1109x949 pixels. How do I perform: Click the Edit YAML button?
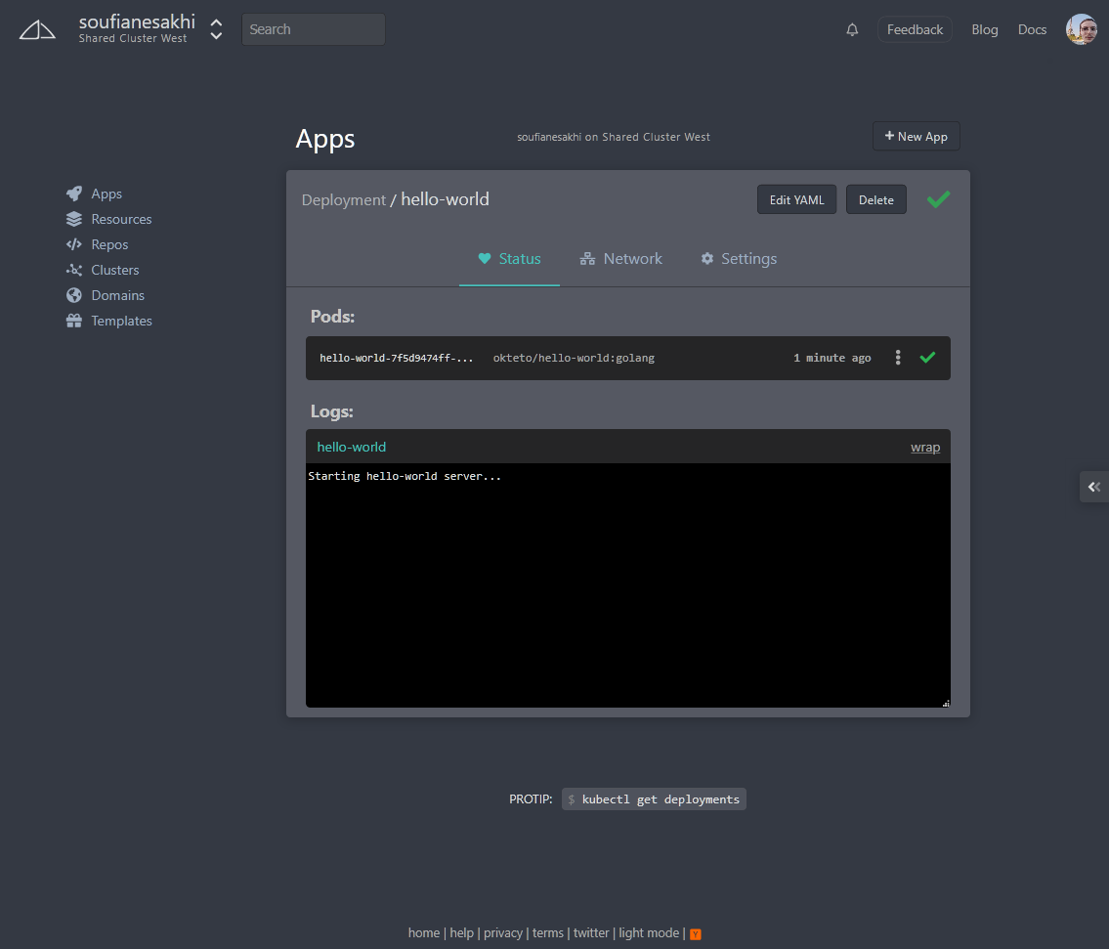click(x=796, y=199)
